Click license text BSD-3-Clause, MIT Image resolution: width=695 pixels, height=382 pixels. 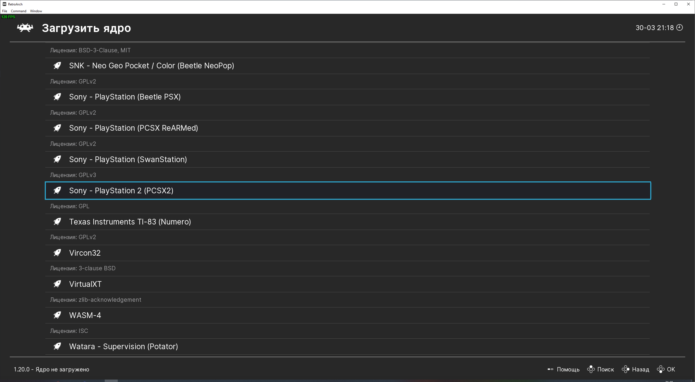[105, 50]
